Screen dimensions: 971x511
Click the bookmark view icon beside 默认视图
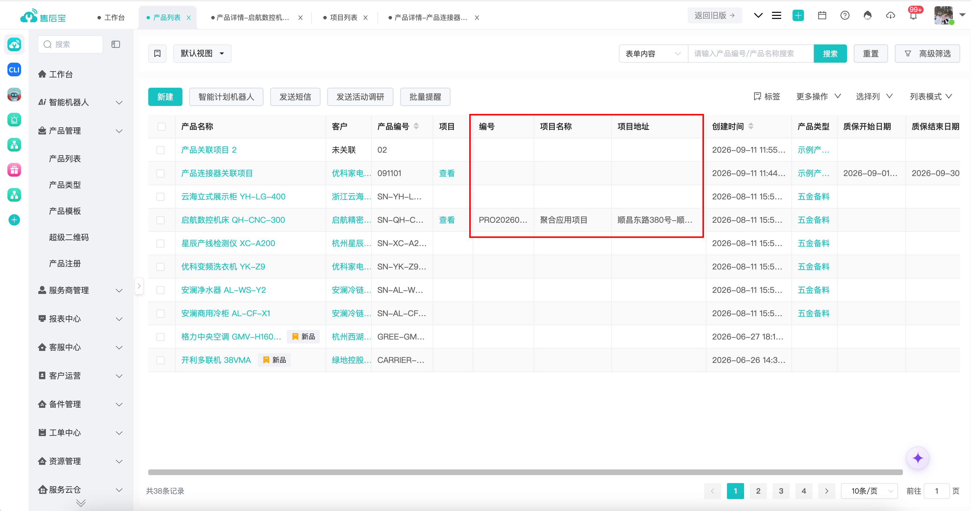[x=157, y=54]
